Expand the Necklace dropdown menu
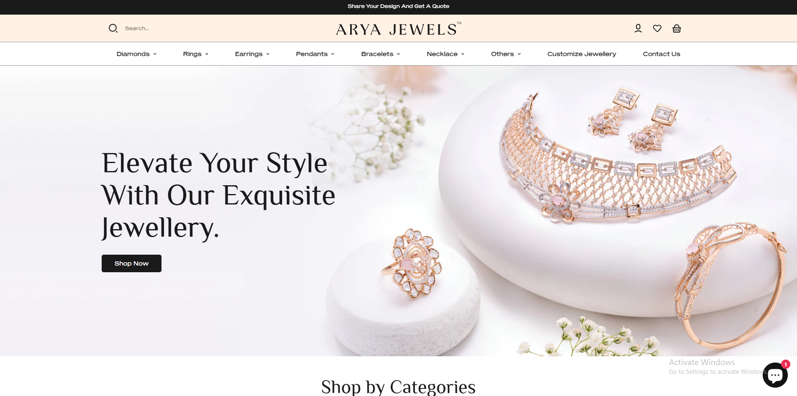This screenshot has width=797, height=396. 446,54
